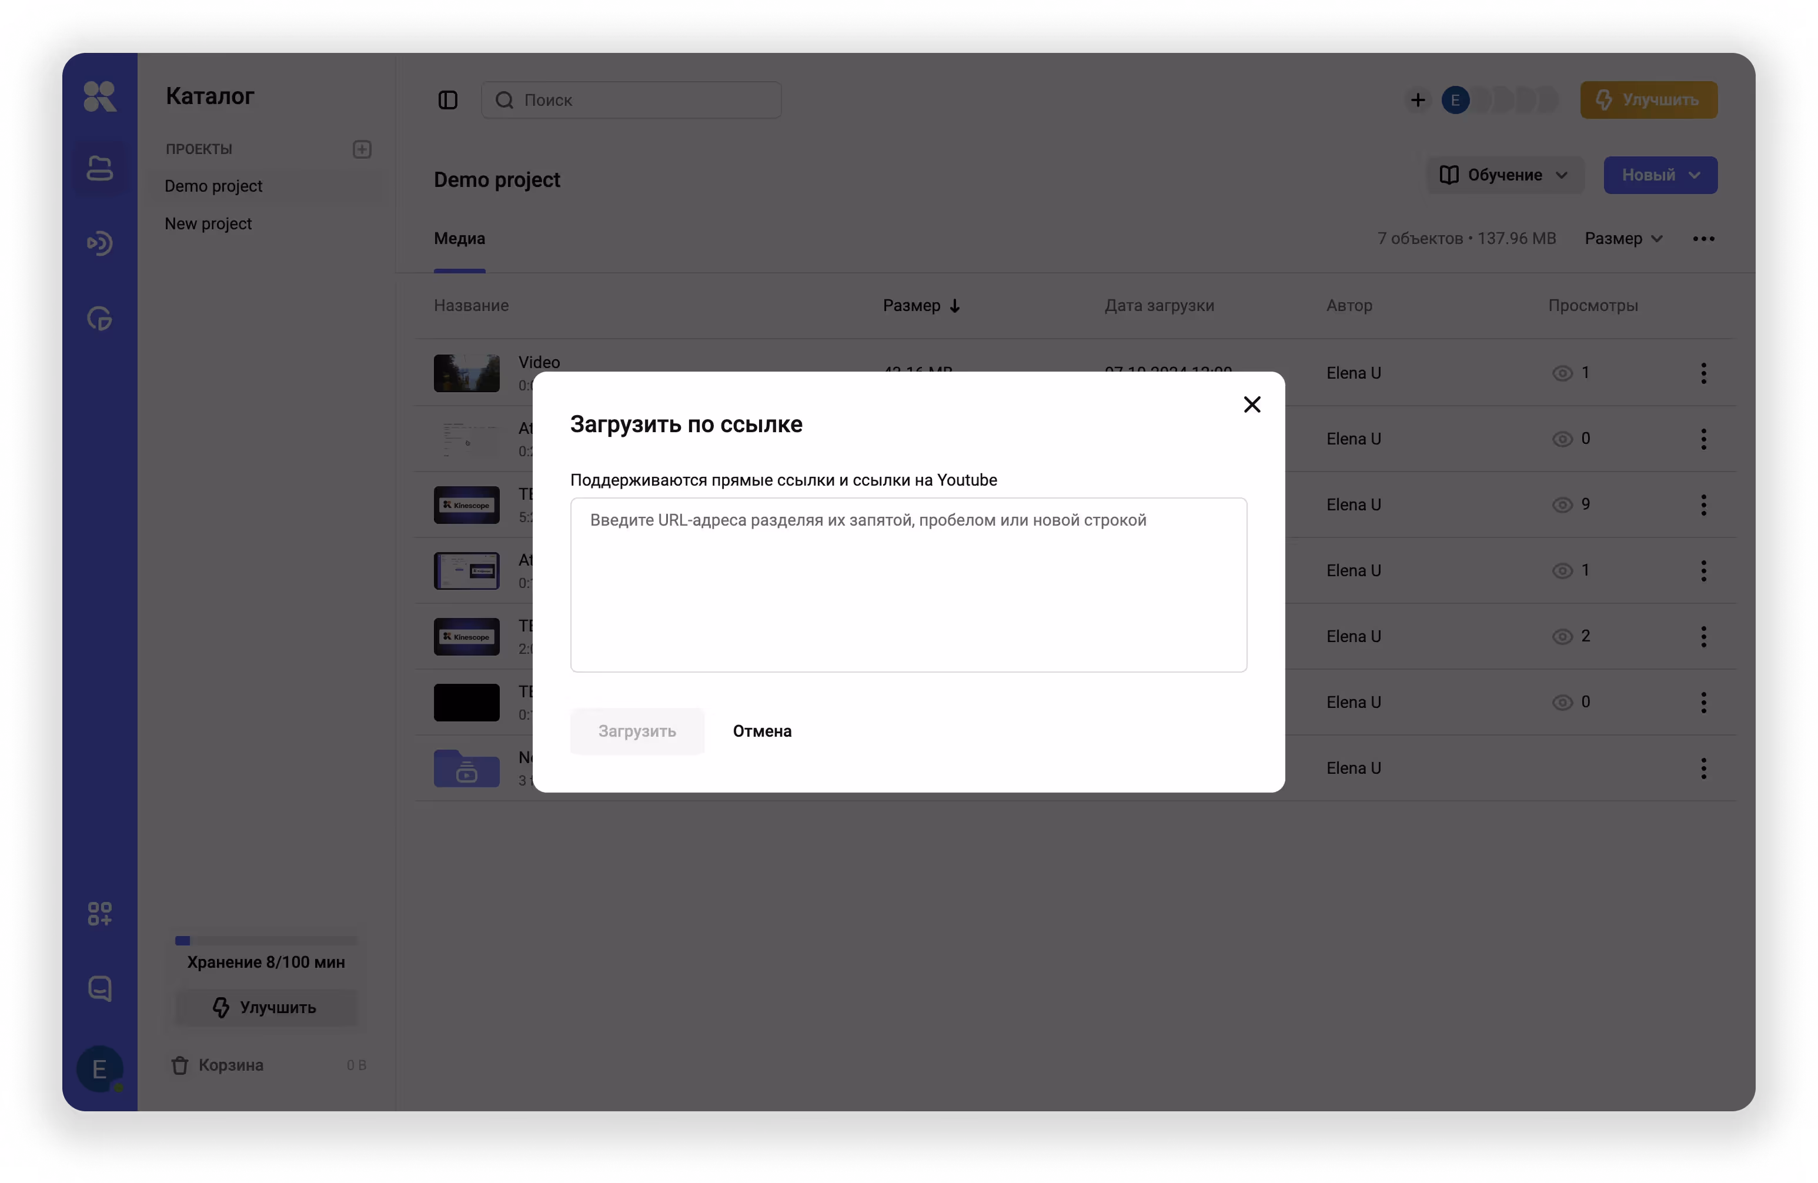Click the Demo project heading

pyautogui.click(x=496, y=179)
